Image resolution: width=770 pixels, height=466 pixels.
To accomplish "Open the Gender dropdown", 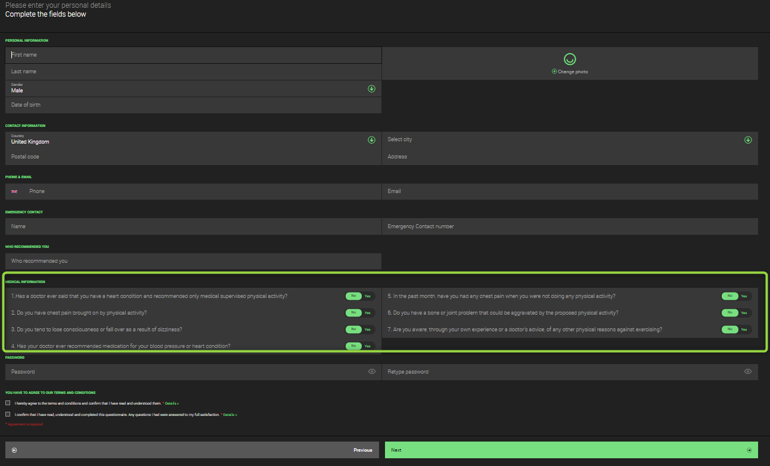I will (x=371, y=89).
